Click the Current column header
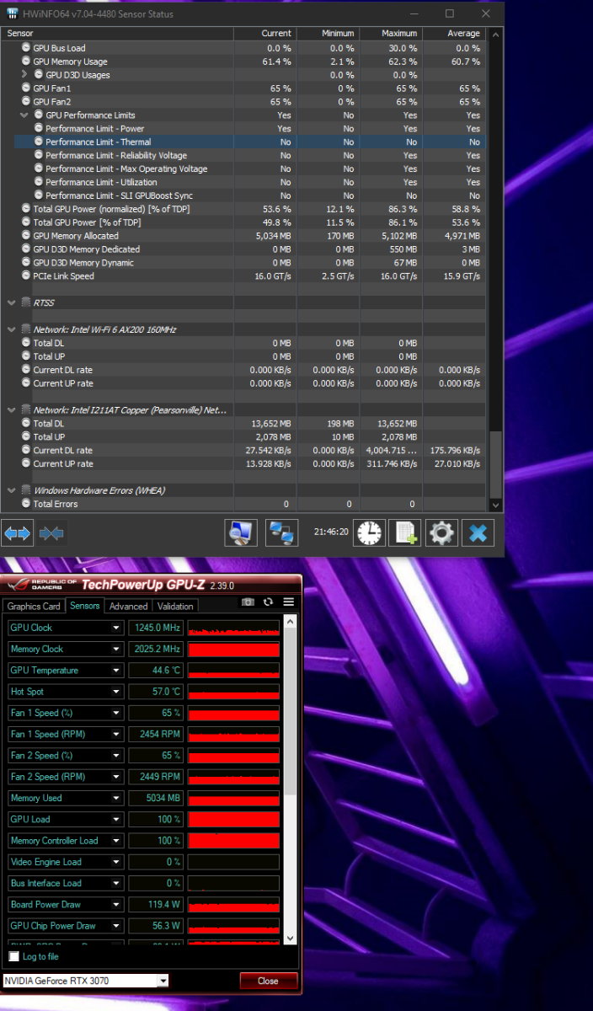Image resolution: width=593 pixels, height=1011 pixels. click(x=264, y=34)
